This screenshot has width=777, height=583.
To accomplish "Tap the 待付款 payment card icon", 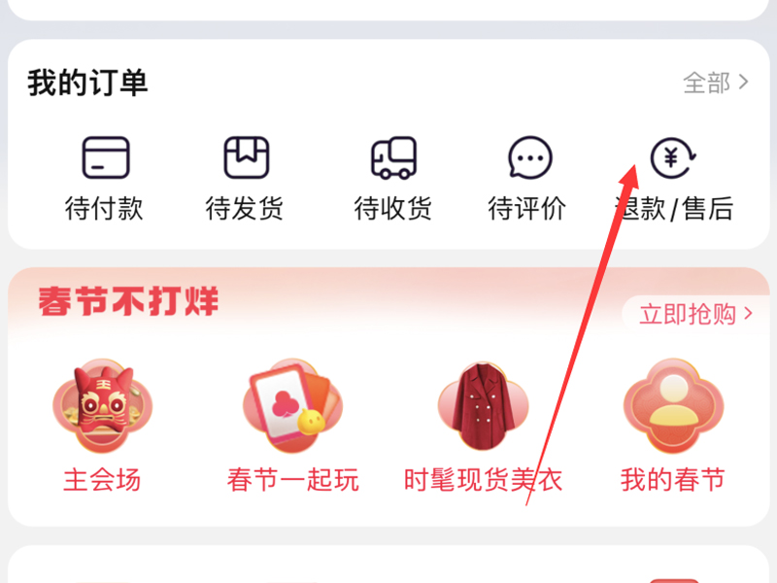I will [106, 157].
